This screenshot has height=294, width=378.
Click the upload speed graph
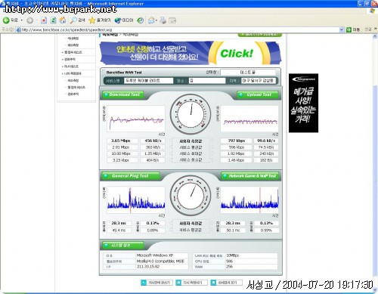(249, 119)
